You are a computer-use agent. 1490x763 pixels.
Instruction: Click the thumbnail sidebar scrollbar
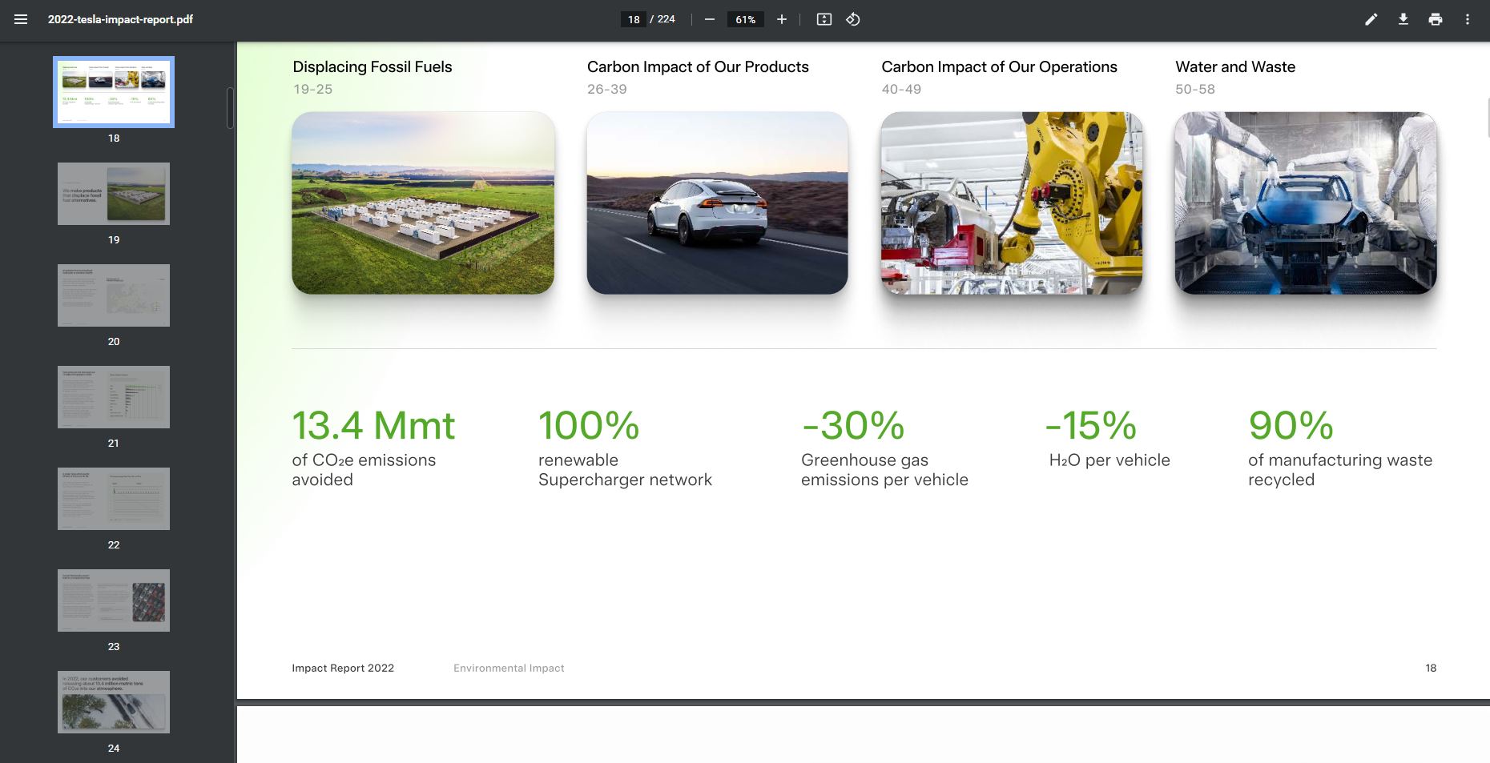230,108
